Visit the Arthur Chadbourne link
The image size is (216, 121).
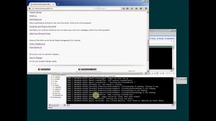[37, 44]
